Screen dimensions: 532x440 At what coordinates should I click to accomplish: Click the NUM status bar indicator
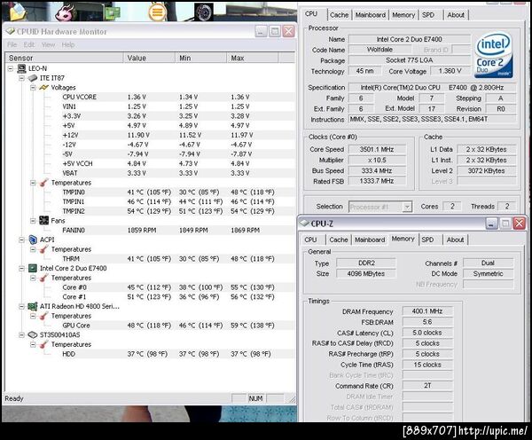pos(255,398)
